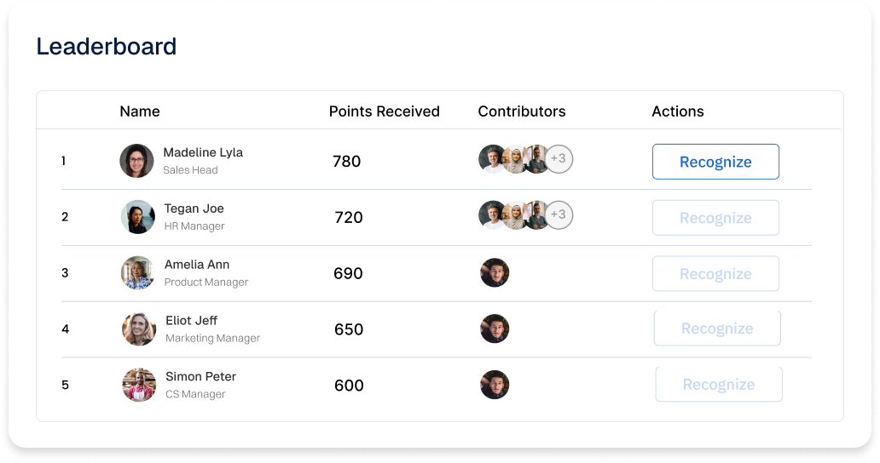This screenshot has width=880, height=463.
Task: Click Simon Peter's contributor avatar
Action: [495, 385]
